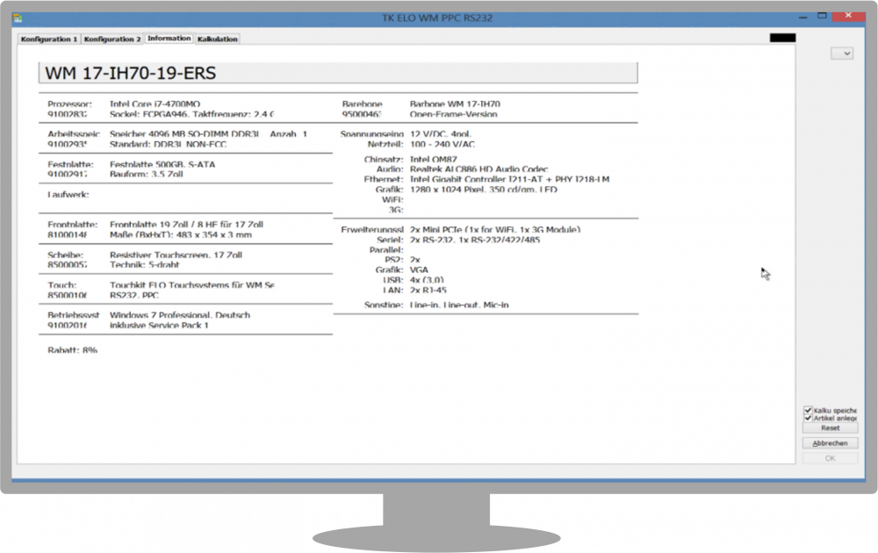Click the Abbrechen button

click(830, 444)
